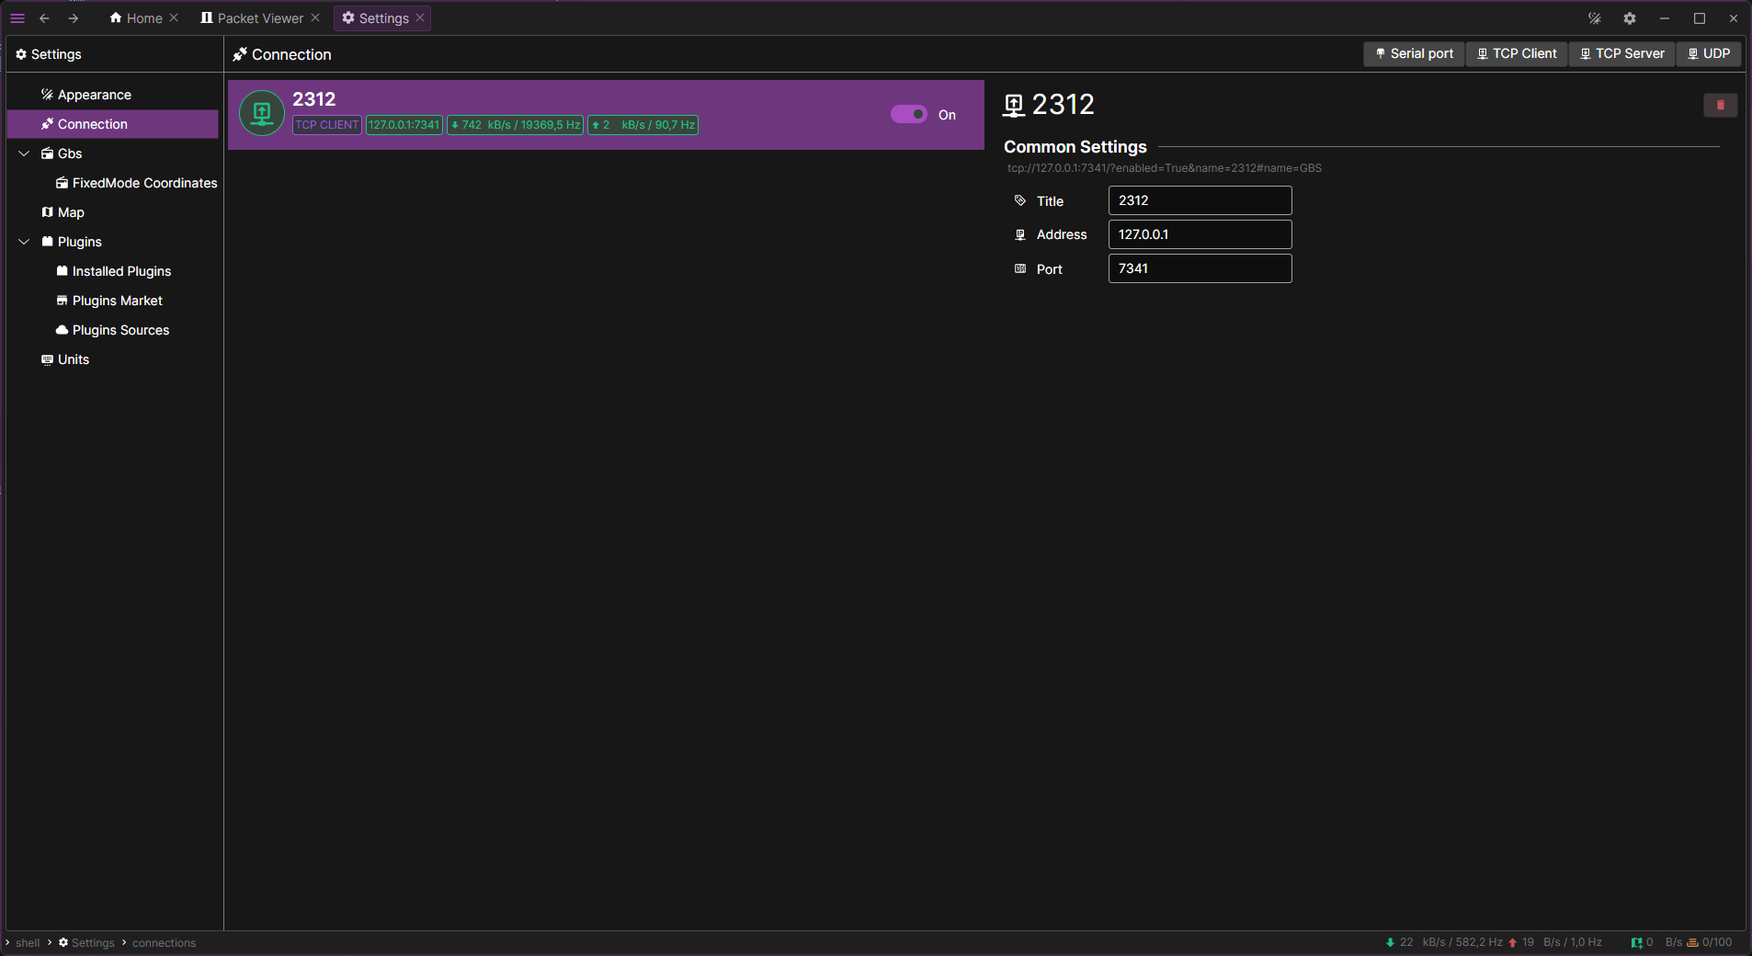1752x956 pixels.
Task: Click the connections breadcrumb
Action: coord(164,943)
